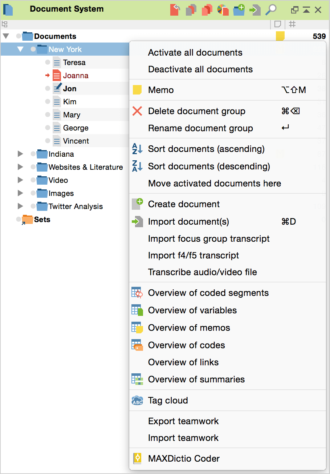This screenshot has height=474, width=330.
Task: Click the new document group folder icon
Action: (239, 10)
